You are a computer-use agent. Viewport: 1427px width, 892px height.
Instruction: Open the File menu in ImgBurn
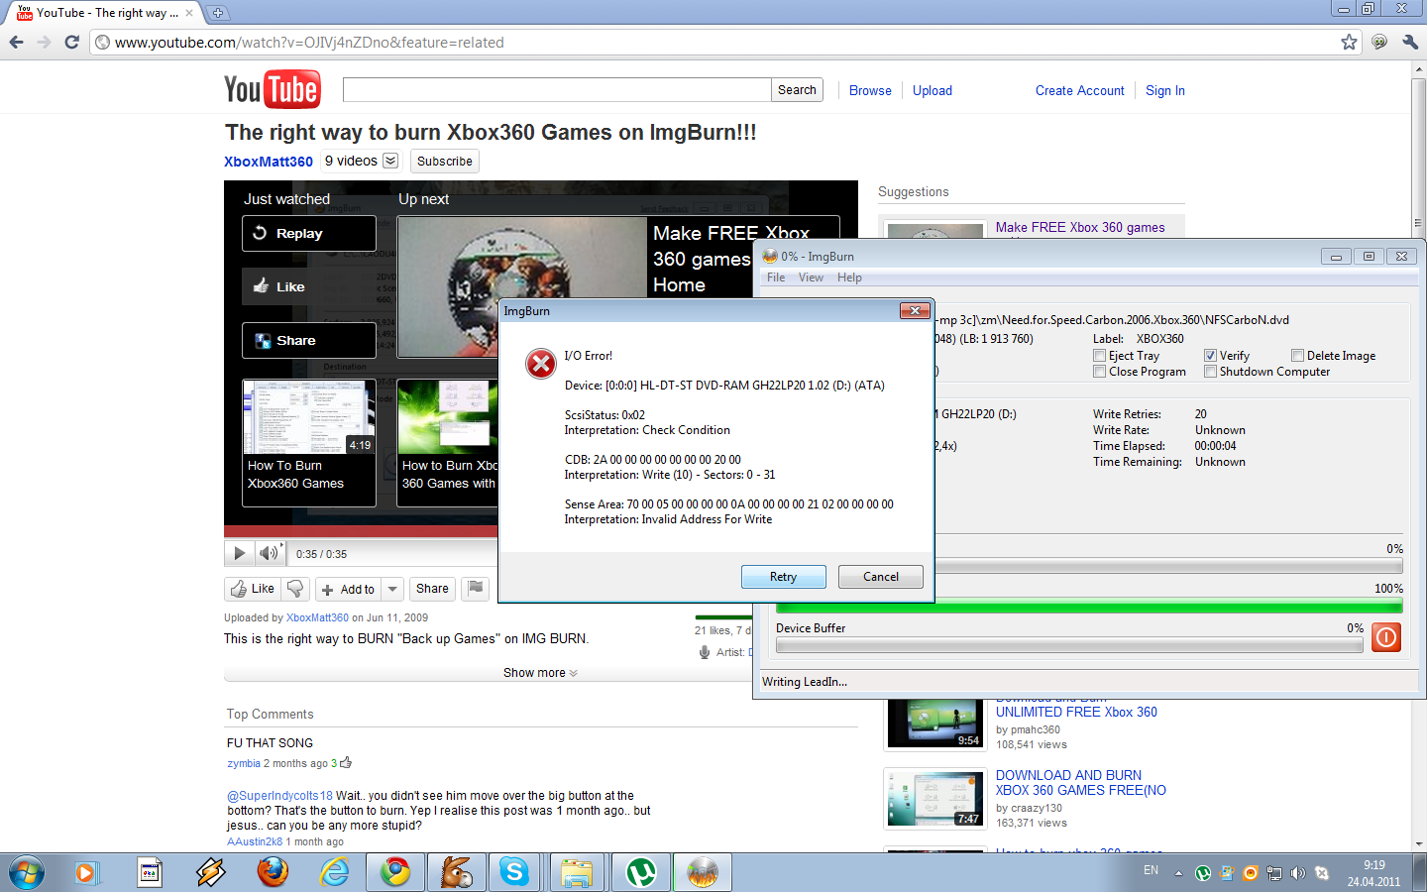(776, 278)
